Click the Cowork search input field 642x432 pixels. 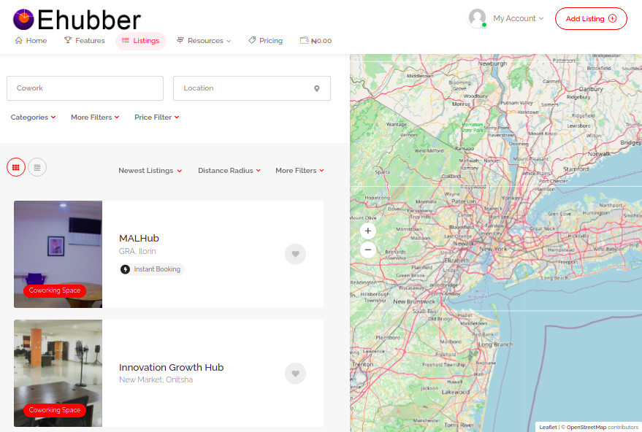(x=85, y=88)
